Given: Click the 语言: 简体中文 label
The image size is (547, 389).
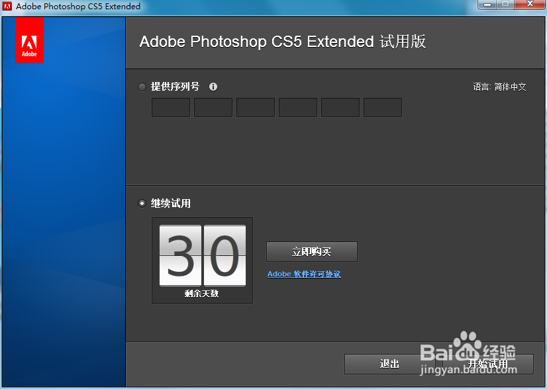Looking at the screenshot, I should click(x=499, y=87).
